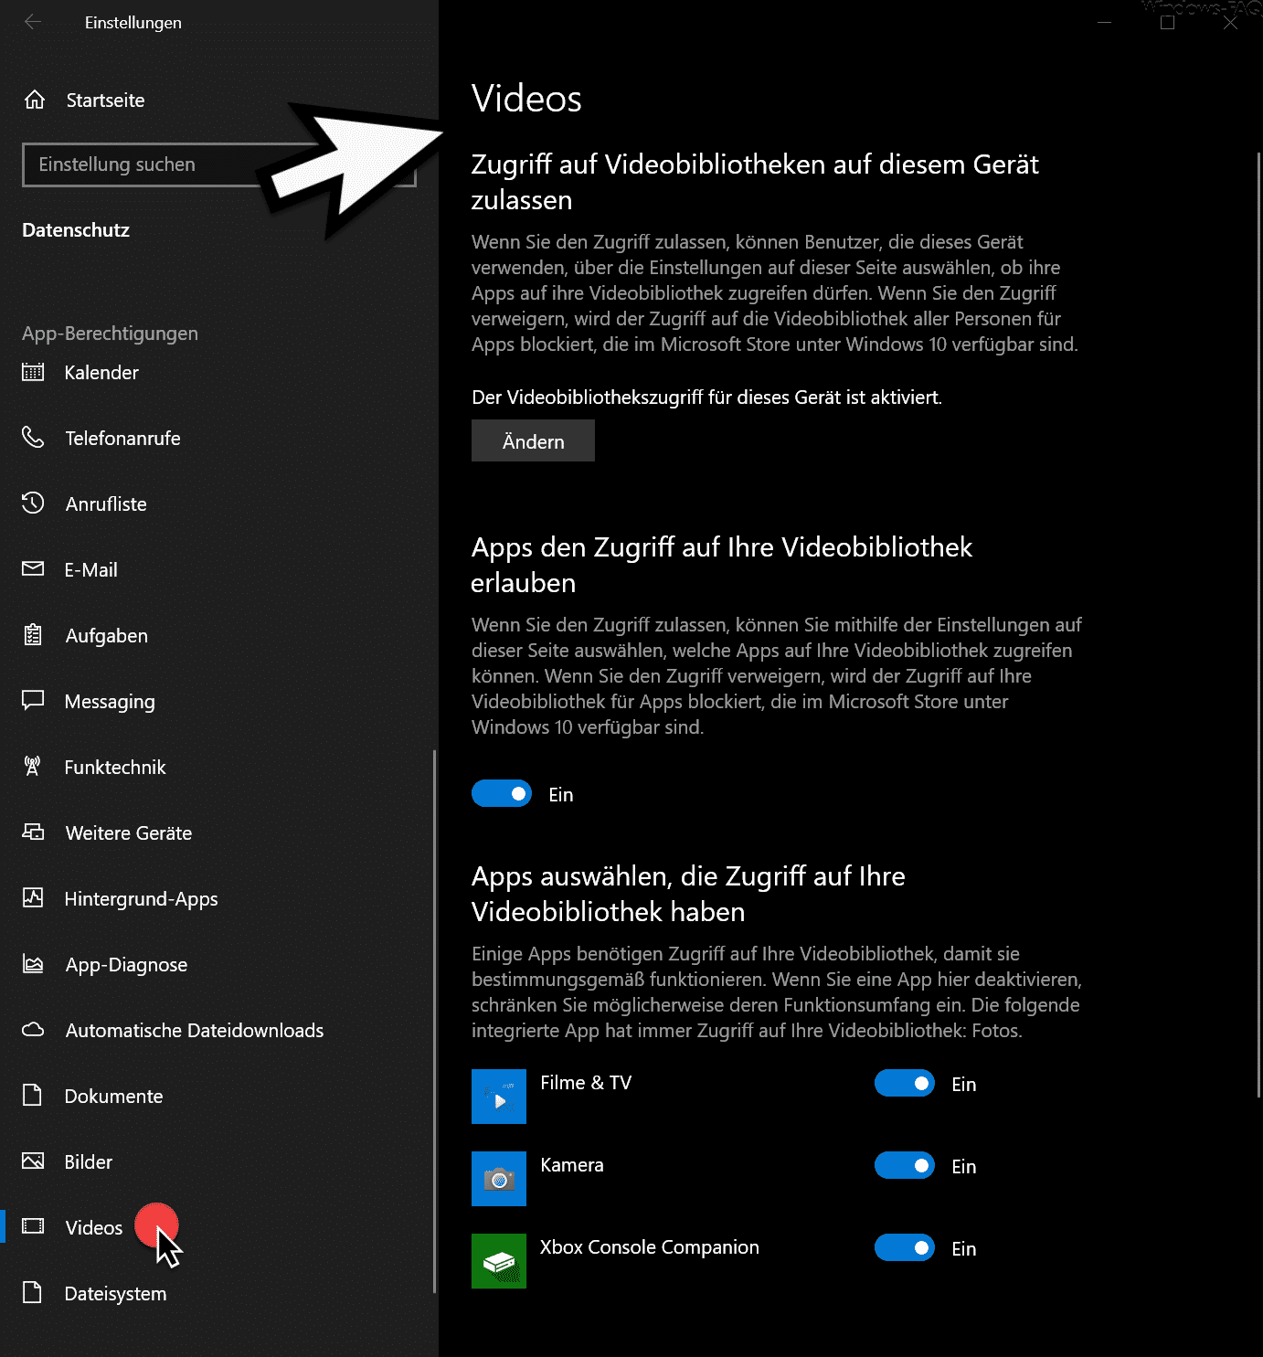1263x1357 pixels.
Task: Click the Bilder picture icon
Action: 33,1161
